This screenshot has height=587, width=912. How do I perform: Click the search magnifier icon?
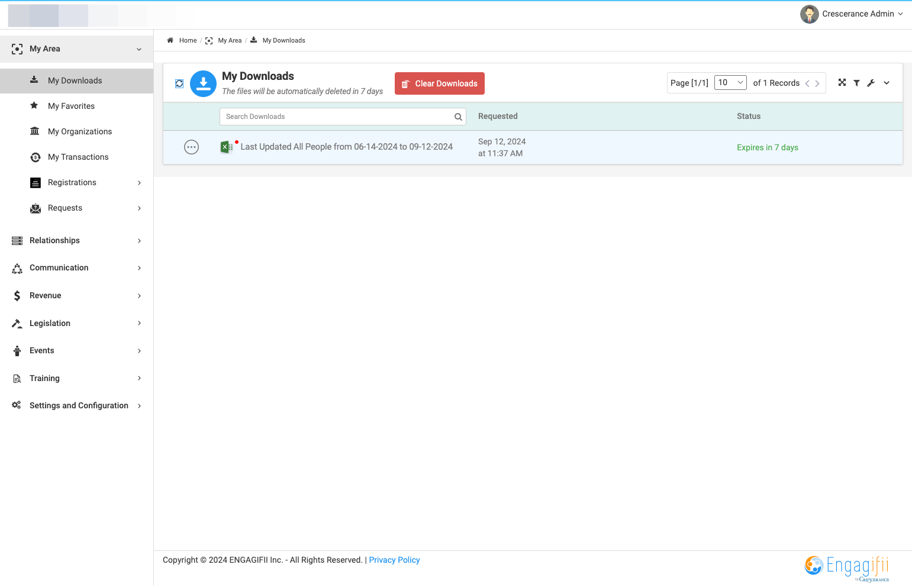coord(458,117)
